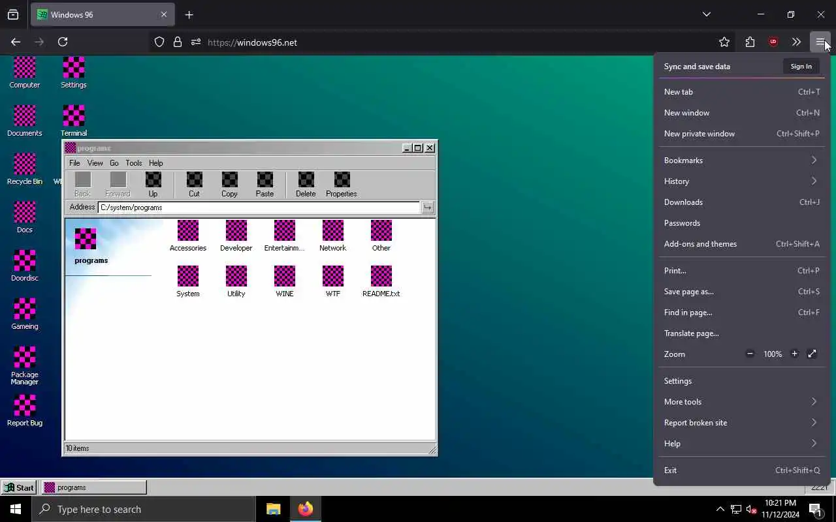Viewport: 836px width, 522px height.
Task: Select the Other folder
Action: point(381,236)
